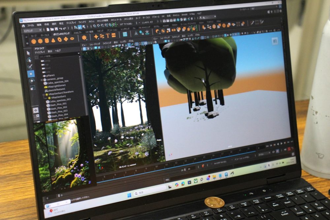Click the Home icon in the menu bar
The width and height of the screenshot is (330, 220).
(23, 25)
